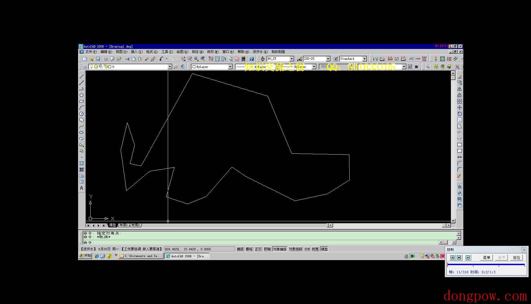Click the Match Properties brush icon

[146, 59]
